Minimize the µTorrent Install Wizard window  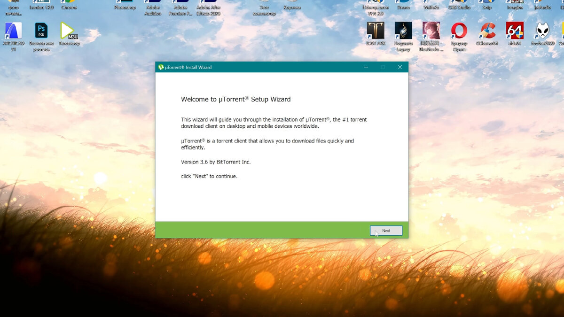pos(366,67)
